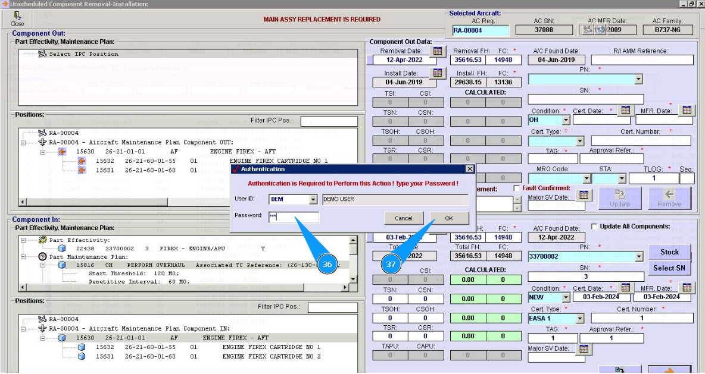705x374 pixels.
Task: Enable the Update All Components checkbox
Action: tap(594, 227)
